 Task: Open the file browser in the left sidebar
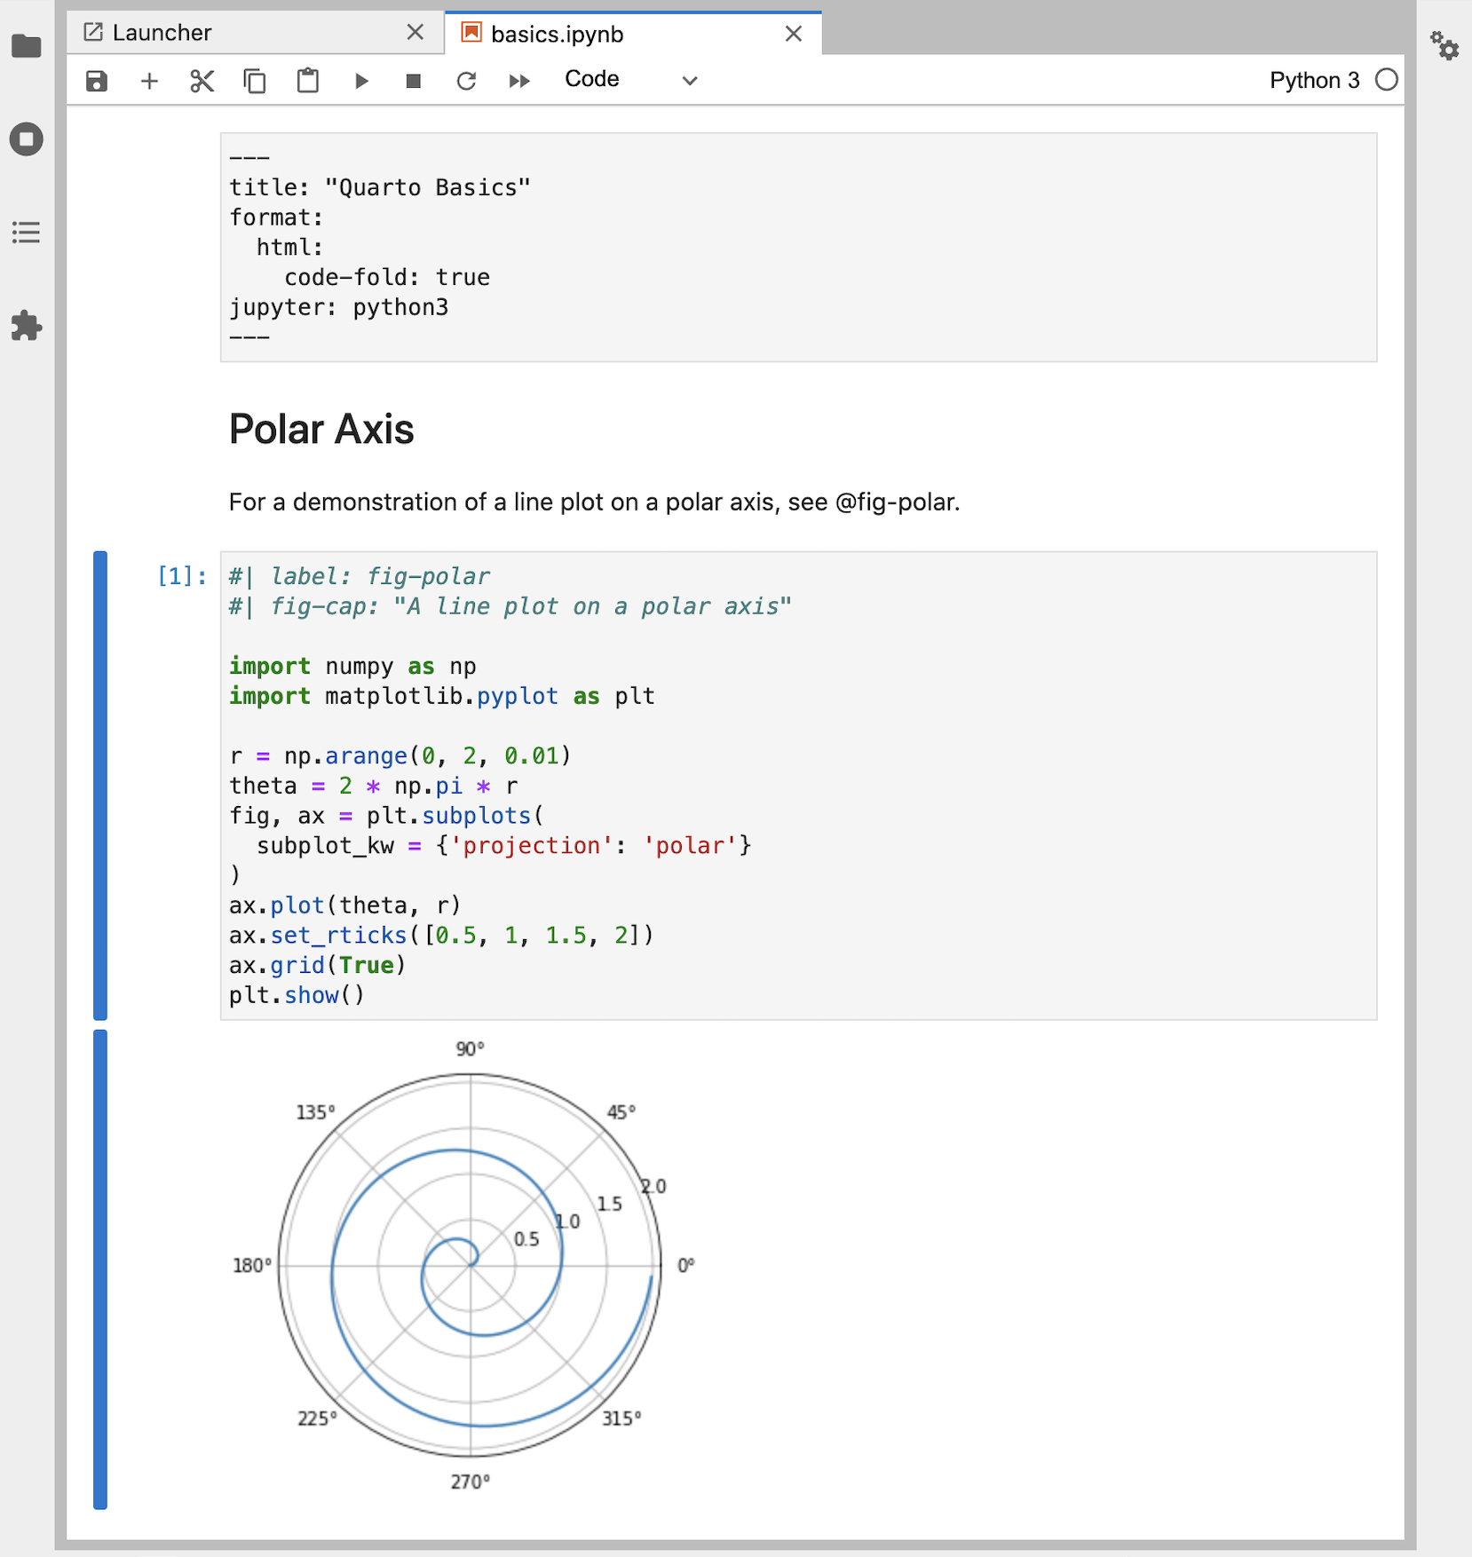pos(27,45)
